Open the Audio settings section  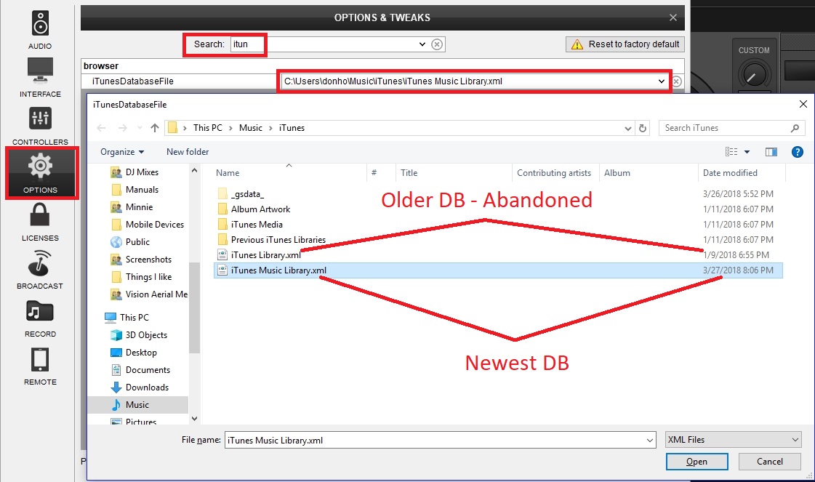(40, 30)
